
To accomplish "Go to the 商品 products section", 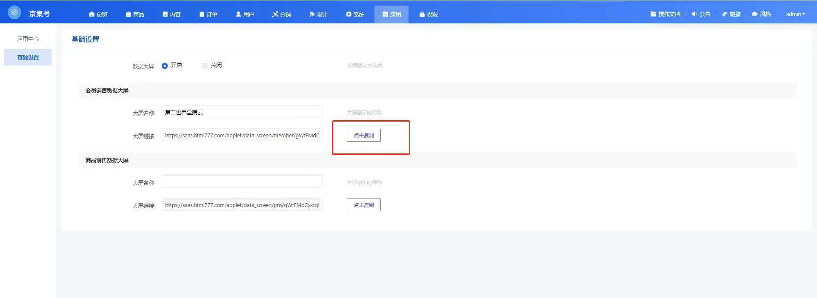I will click(135, 14).
